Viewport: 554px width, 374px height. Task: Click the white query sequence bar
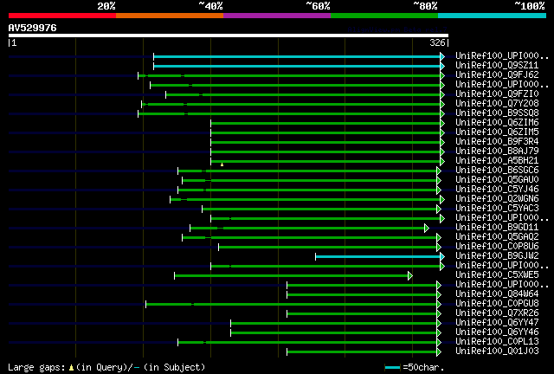[229, 35]
